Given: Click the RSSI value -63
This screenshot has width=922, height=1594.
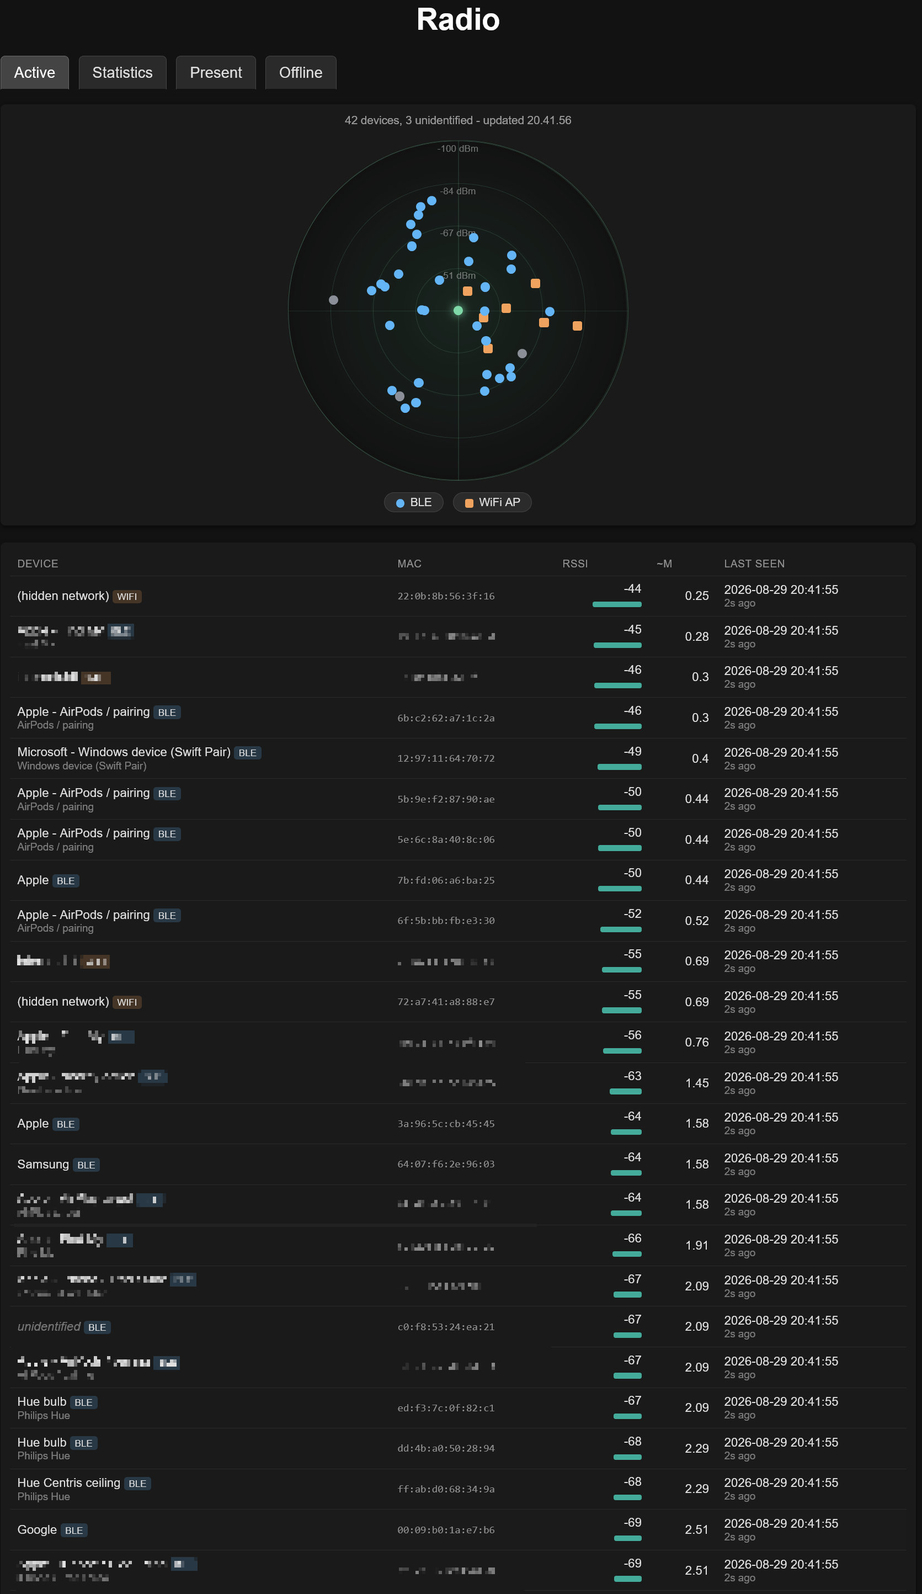Looking at the screenshot, I should tap(632, 1076).
